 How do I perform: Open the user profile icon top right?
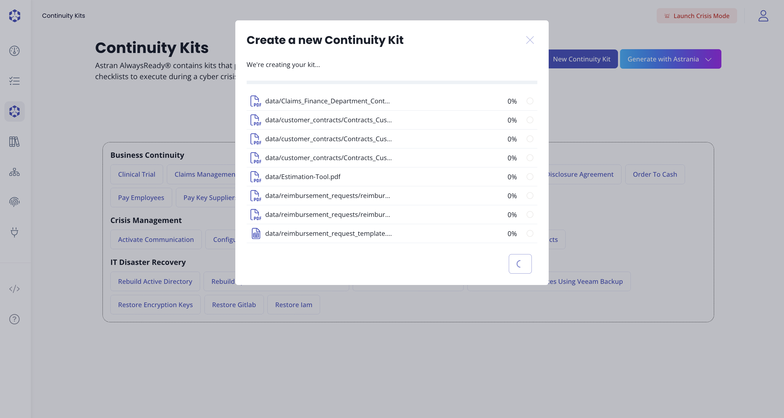(763, 16)
